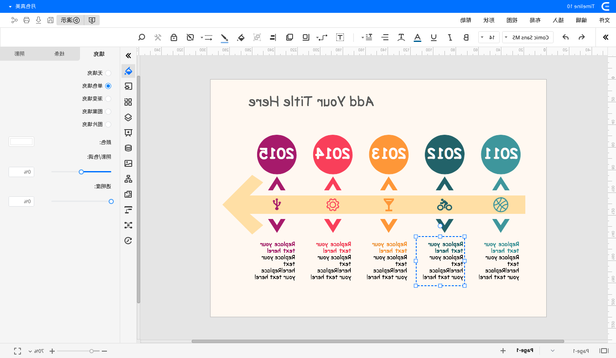
Task: Click the text alignment lines icon
Action: (385, 37)
